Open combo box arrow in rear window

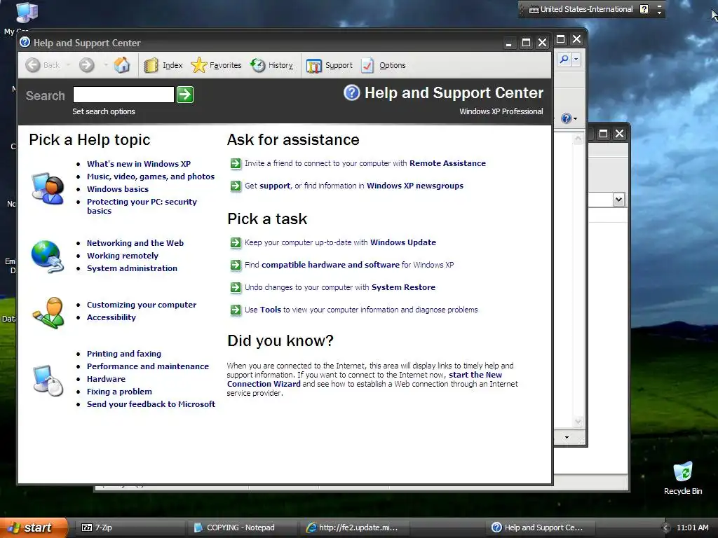618,200
